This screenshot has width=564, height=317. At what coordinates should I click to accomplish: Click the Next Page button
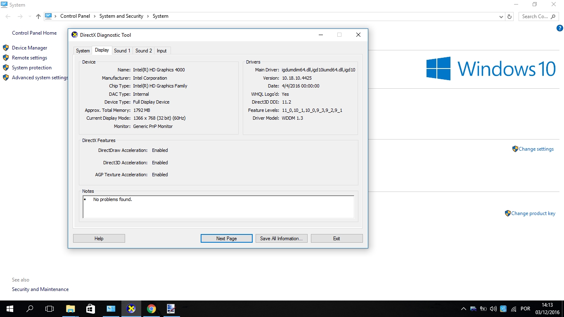227,239
